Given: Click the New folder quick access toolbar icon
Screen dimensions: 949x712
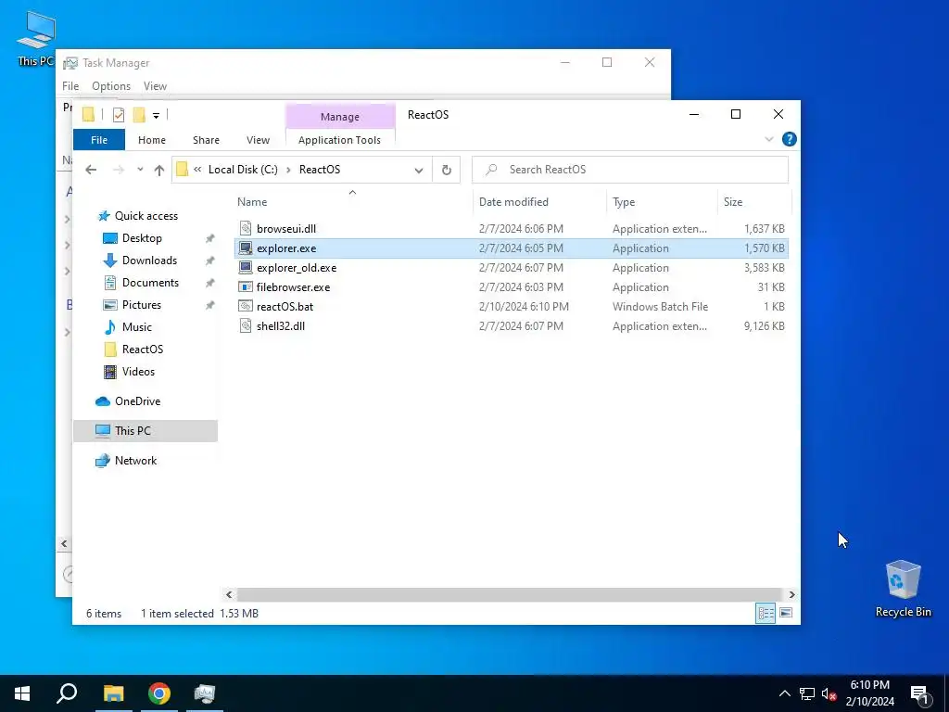Looking at the screenshot, I should click(139, 114).
